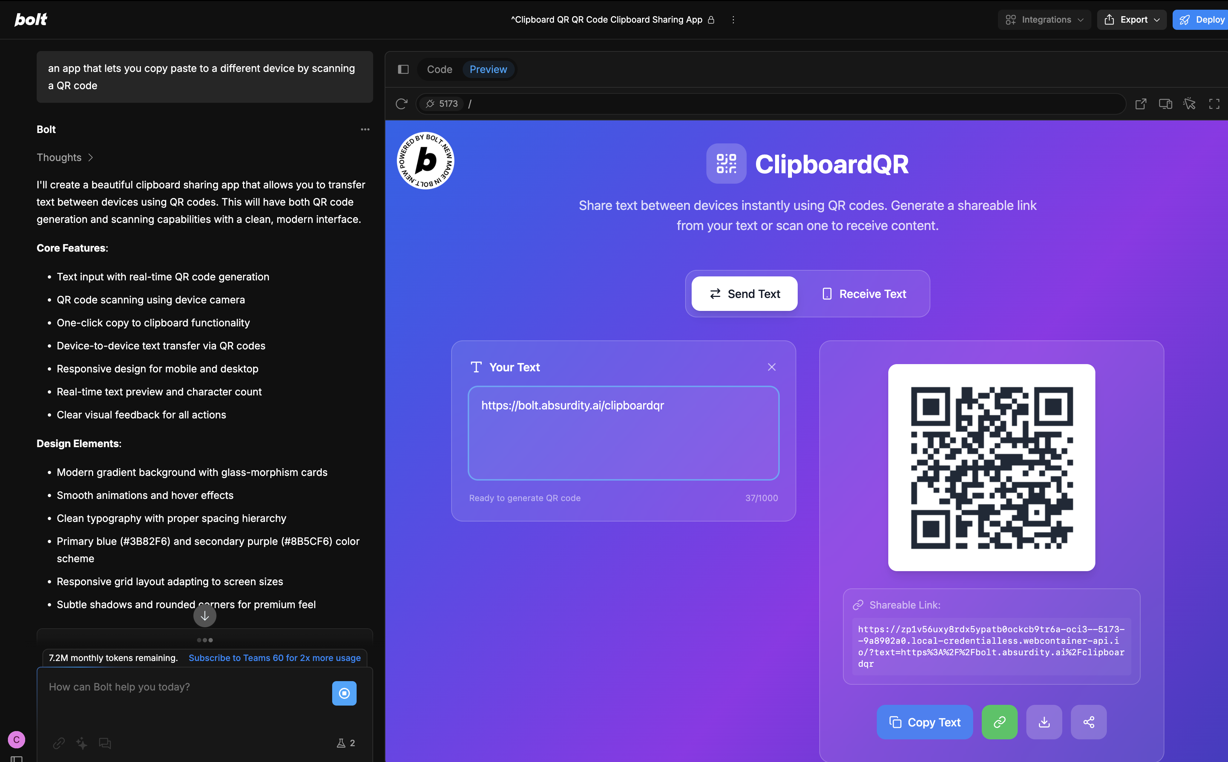Open Subscribe to Teams 60 link
The height and width of the screenshot is (762, 1228).
(x=274, y=658)
